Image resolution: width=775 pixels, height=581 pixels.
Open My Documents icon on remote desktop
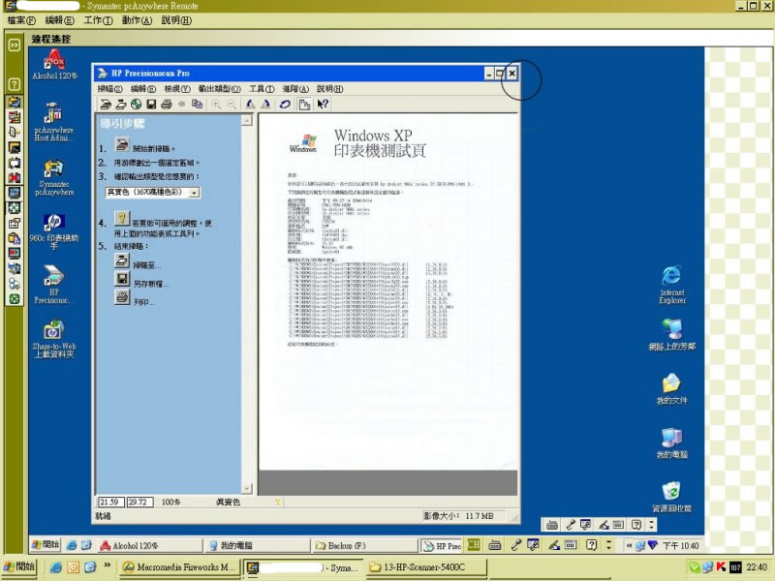click(672, 389)
